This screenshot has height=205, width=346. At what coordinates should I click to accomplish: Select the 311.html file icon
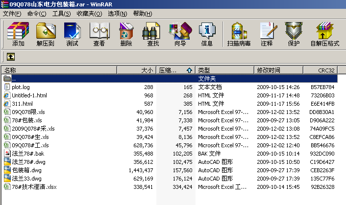[7, 104]
